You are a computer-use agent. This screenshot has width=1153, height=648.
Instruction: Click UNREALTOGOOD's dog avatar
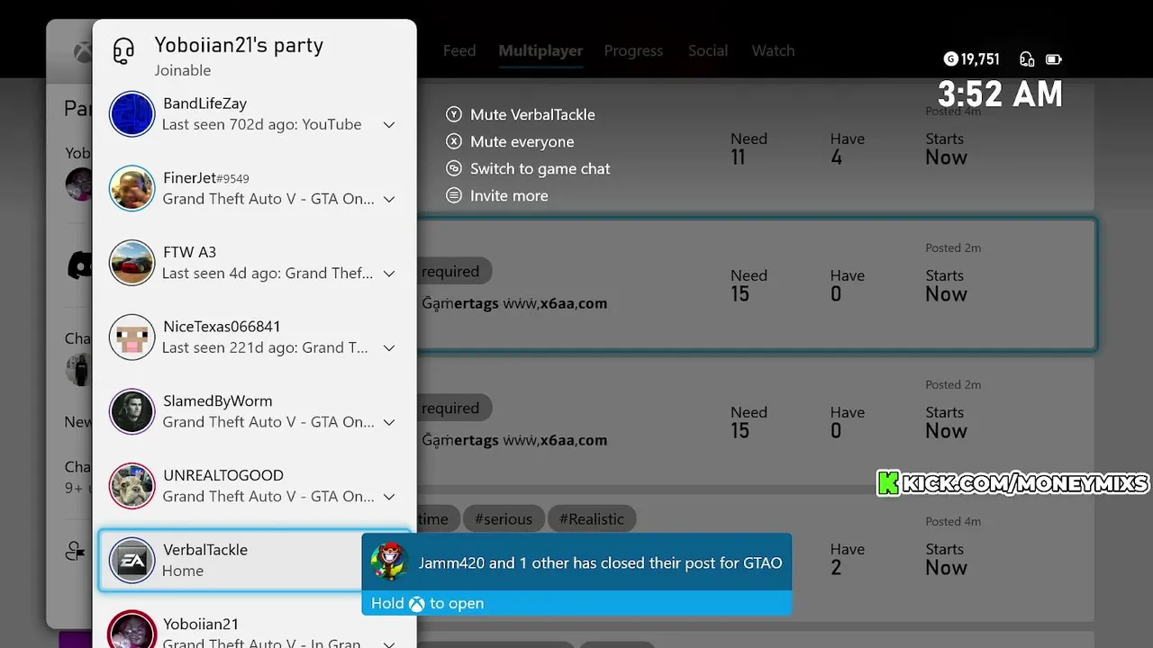click(132, 486)
